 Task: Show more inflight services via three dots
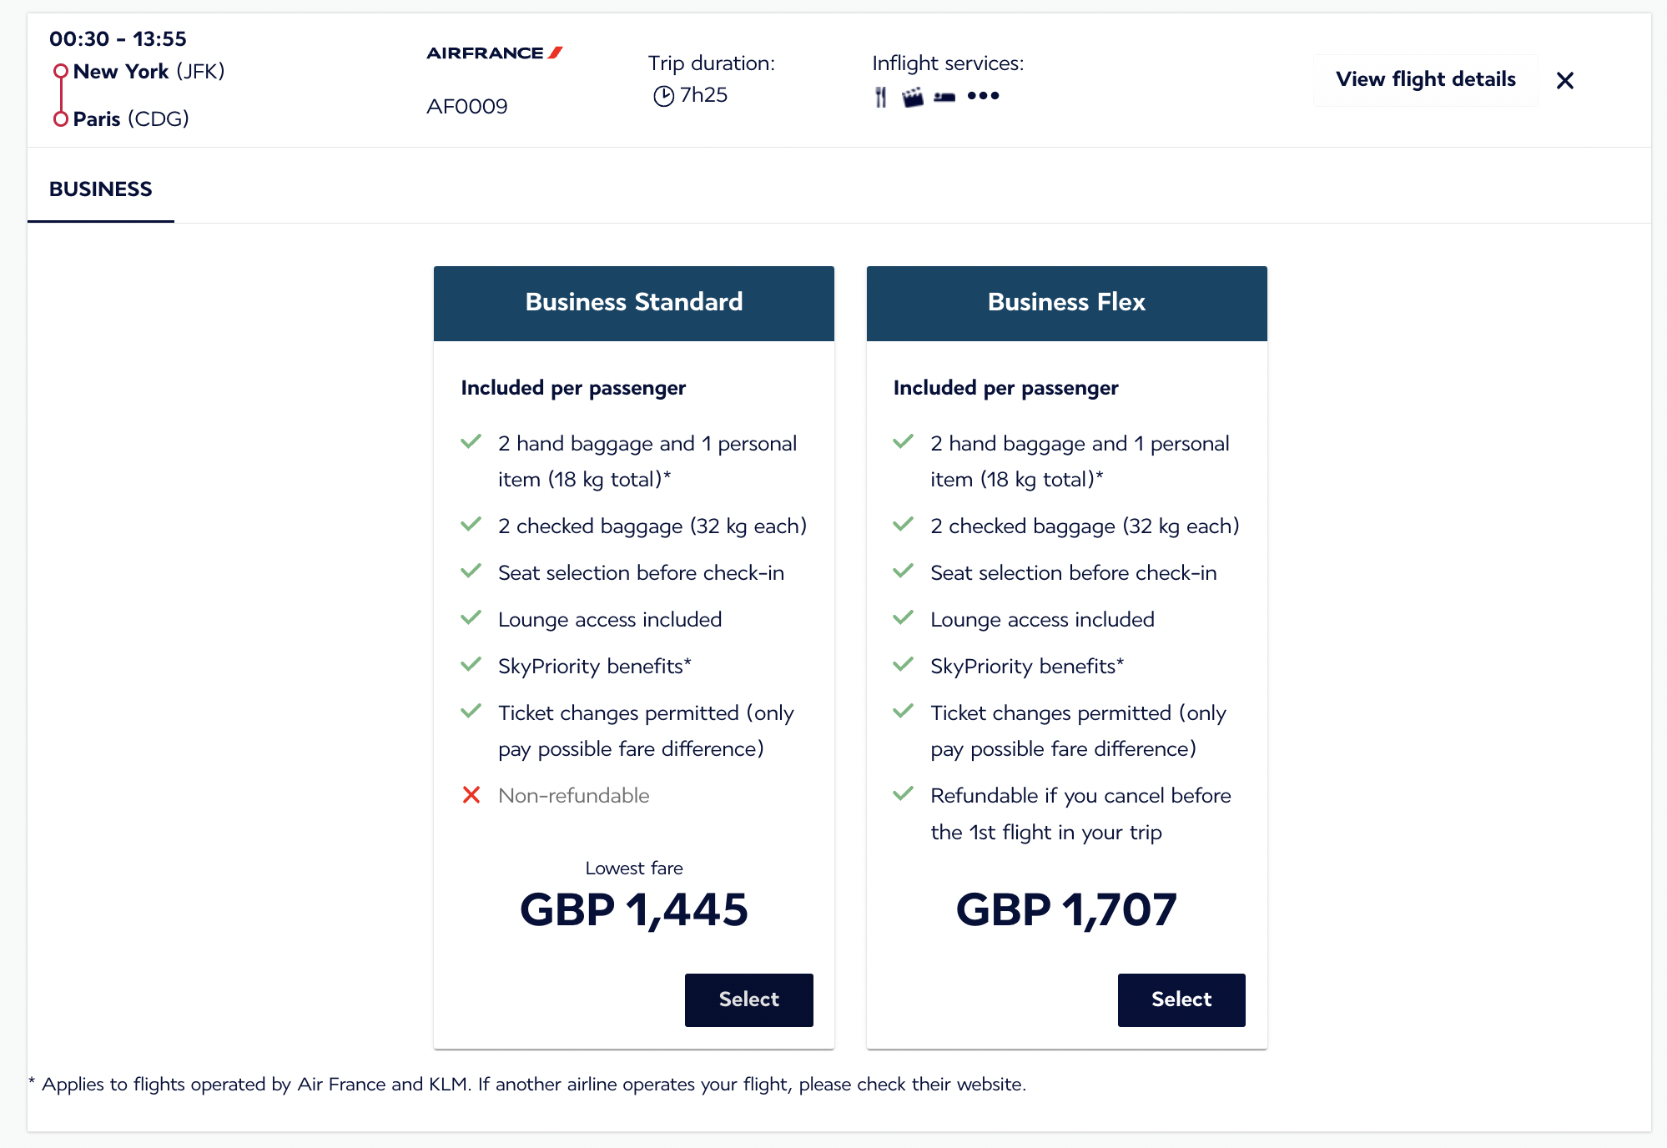click(x=983, y=96)
